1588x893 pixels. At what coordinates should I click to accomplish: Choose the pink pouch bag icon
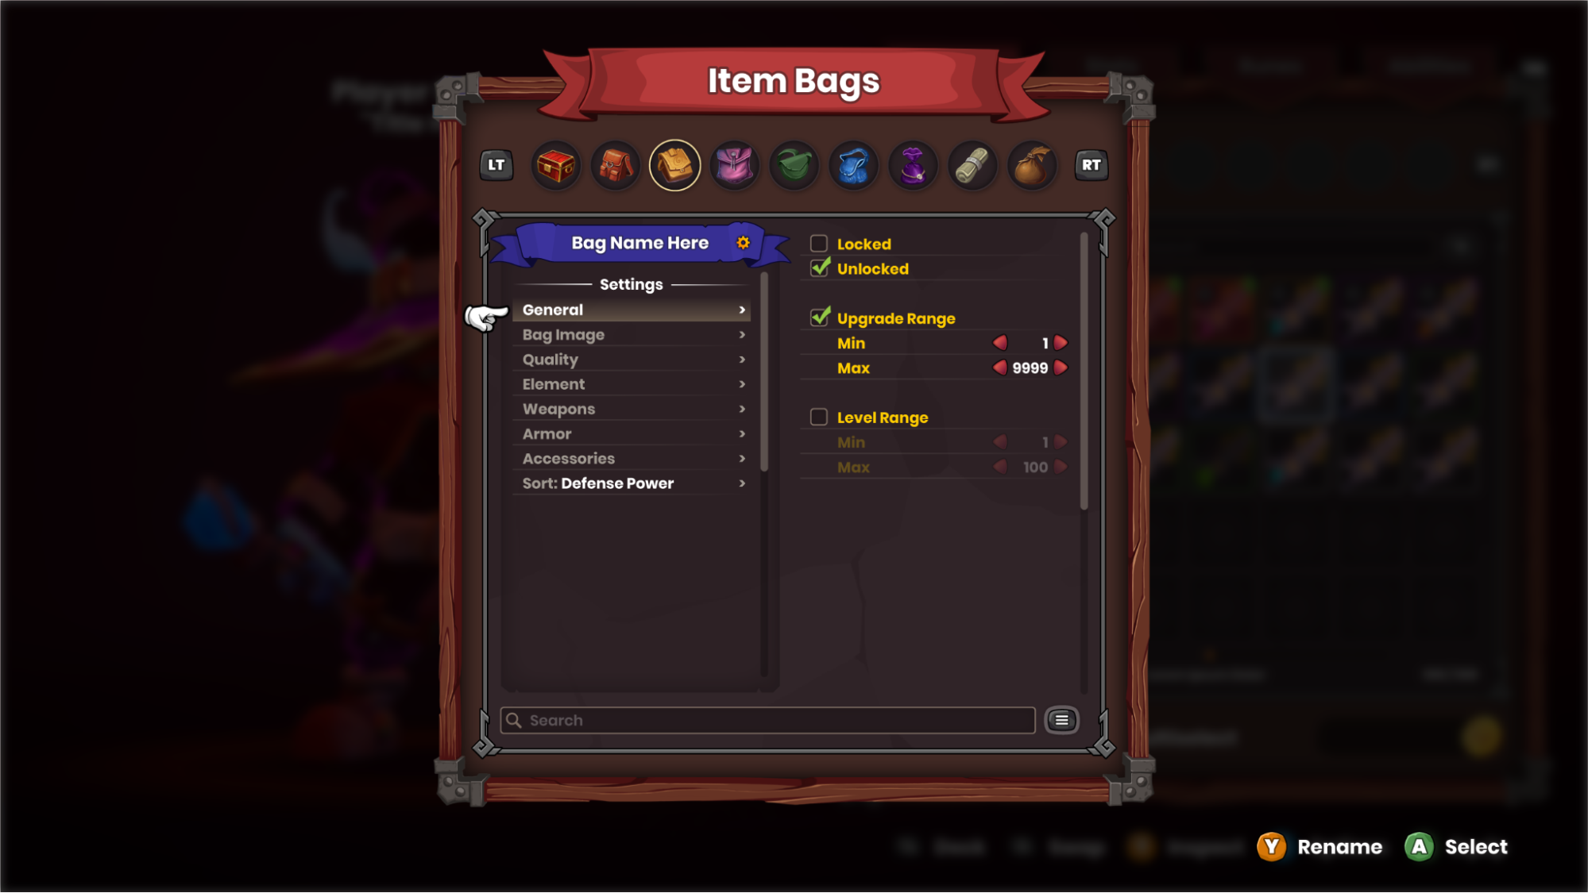734,166
